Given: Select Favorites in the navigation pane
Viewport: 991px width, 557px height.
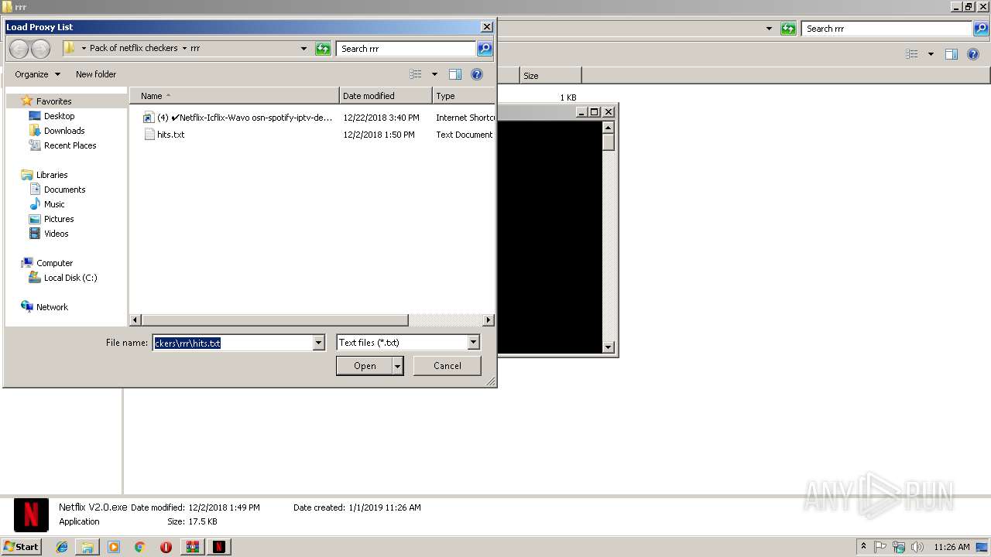Looking at the screenshot, I should (x=53, y=101).
